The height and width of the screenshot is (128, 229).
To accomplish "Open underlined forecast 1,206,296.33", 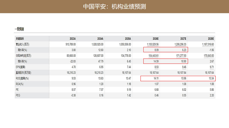I will (x=180, y=44).
